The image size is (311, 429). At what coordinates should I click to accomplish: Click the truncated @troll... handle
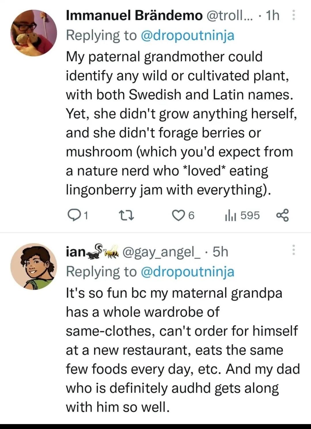tap(229, 16)
